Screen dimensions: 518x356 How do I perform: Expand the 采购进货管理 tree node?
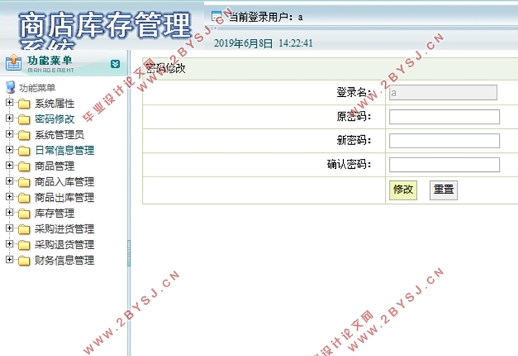tap(10, 228)
